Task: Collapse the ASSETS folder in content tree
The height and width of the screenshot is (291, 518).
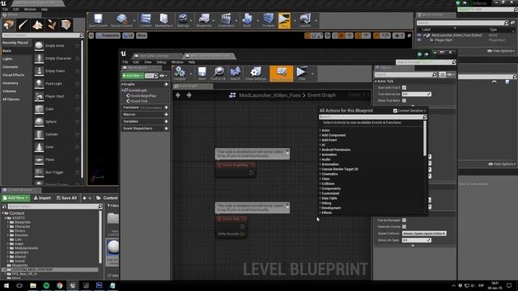Action: pyautogui.click(x=6, y=218)
